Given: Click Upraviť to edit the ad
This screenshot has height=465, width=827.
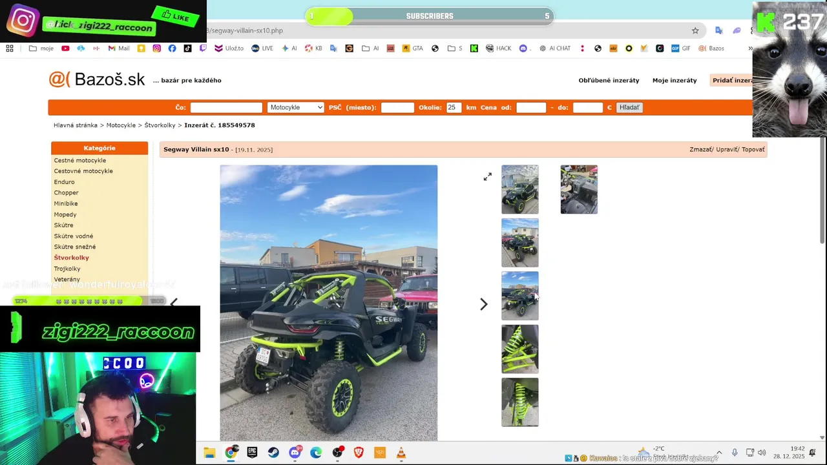Looking at the screenshot, I should (727, 149).
